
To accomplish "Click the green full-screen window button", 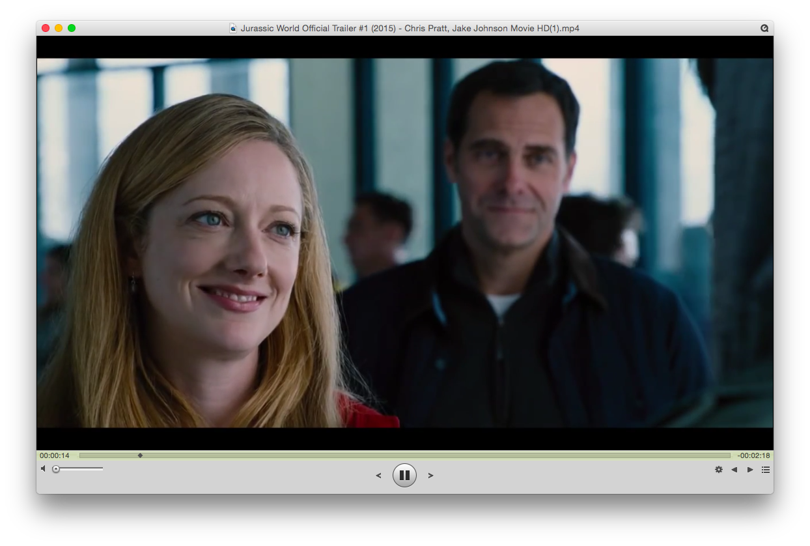I will pyautogui.click(x=72, y=28).
